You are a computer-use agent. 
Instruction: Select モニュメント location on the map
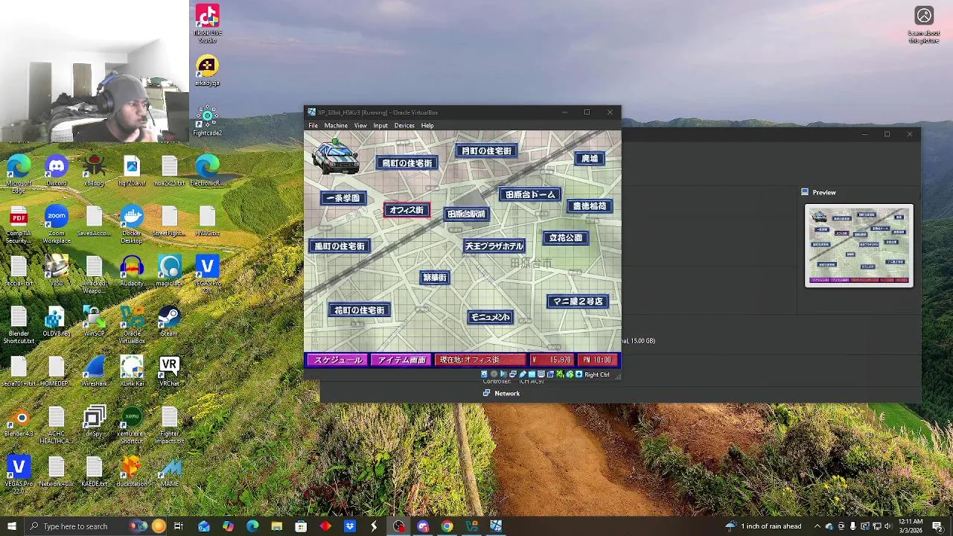pos(491,316)
